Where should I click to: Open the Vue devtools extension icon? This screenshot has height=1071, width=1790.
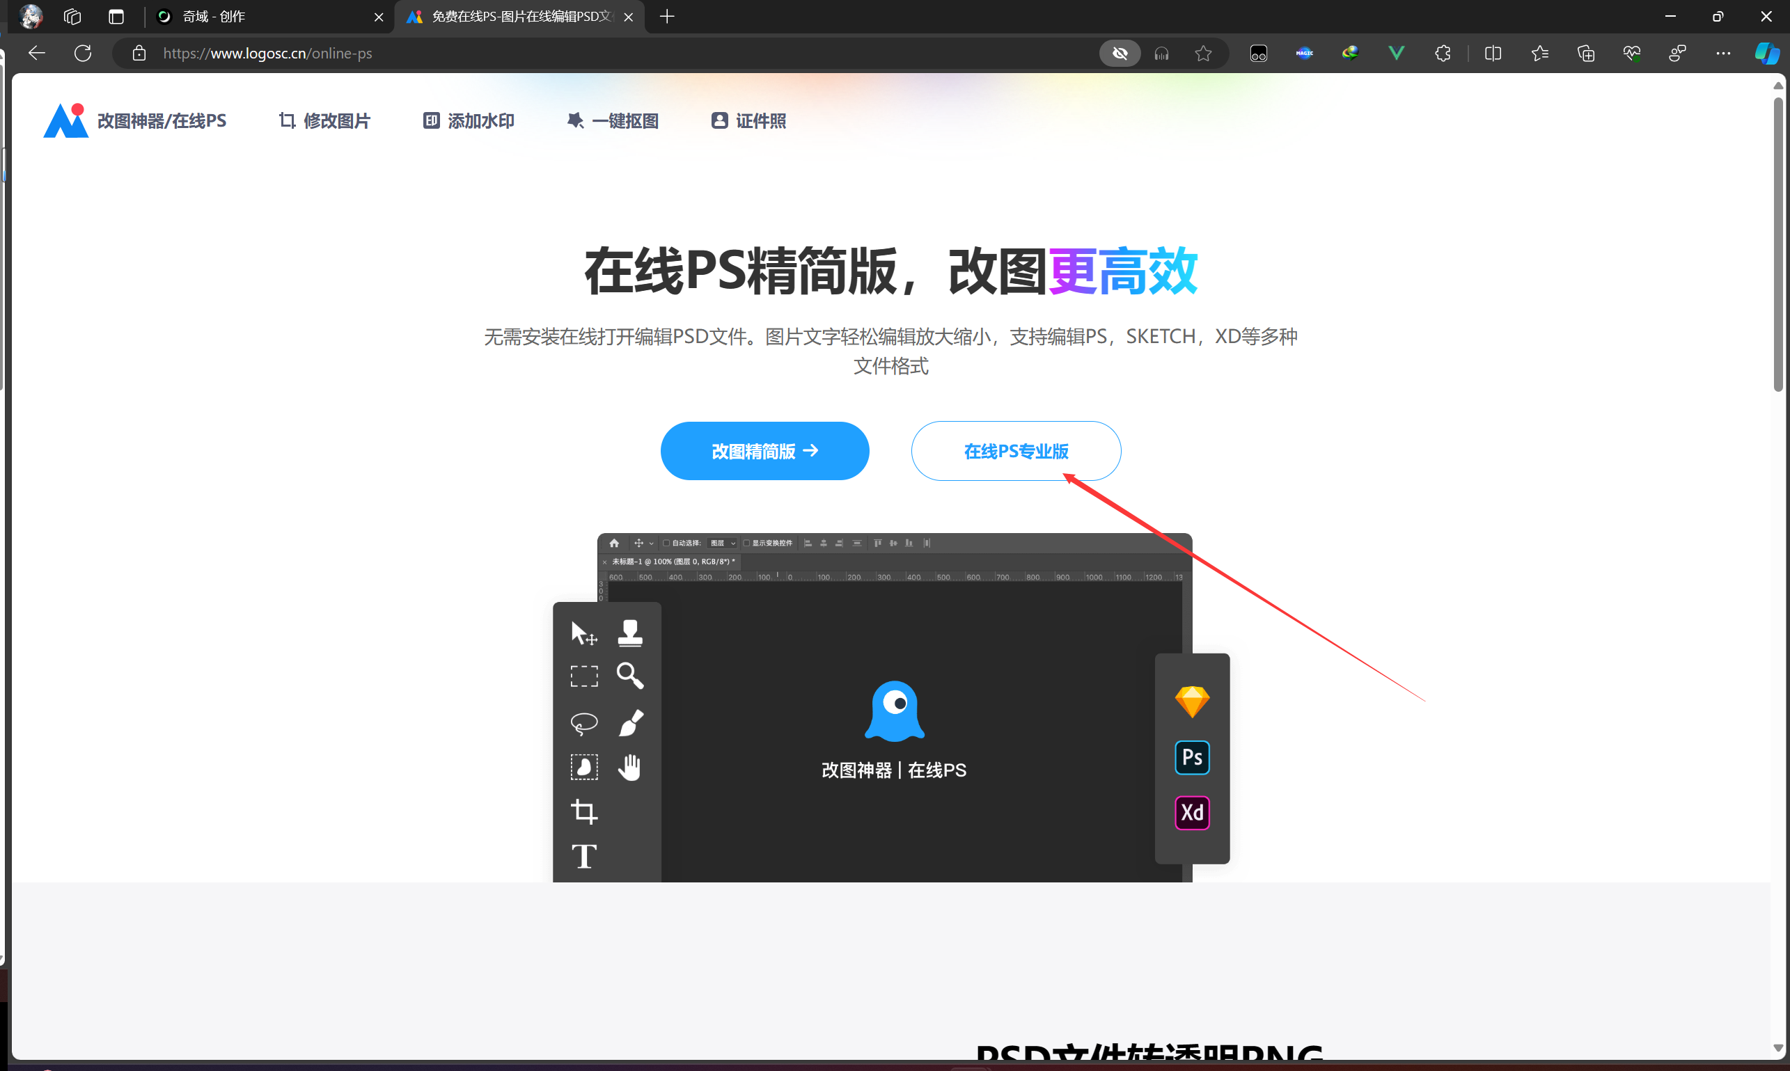(x=1397, y=54)
